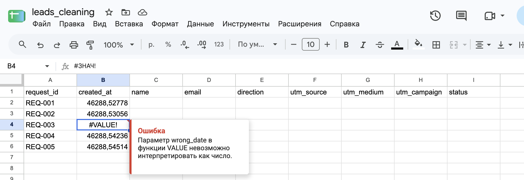524x180 pixels.
Task: Rename the leads_cleaning document title
Action: [x=63, y=12]
